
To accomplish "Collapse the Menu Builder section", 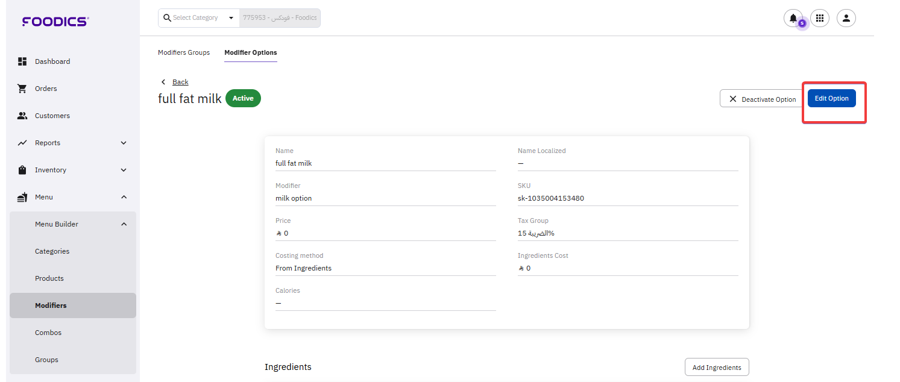I will 124,224.
